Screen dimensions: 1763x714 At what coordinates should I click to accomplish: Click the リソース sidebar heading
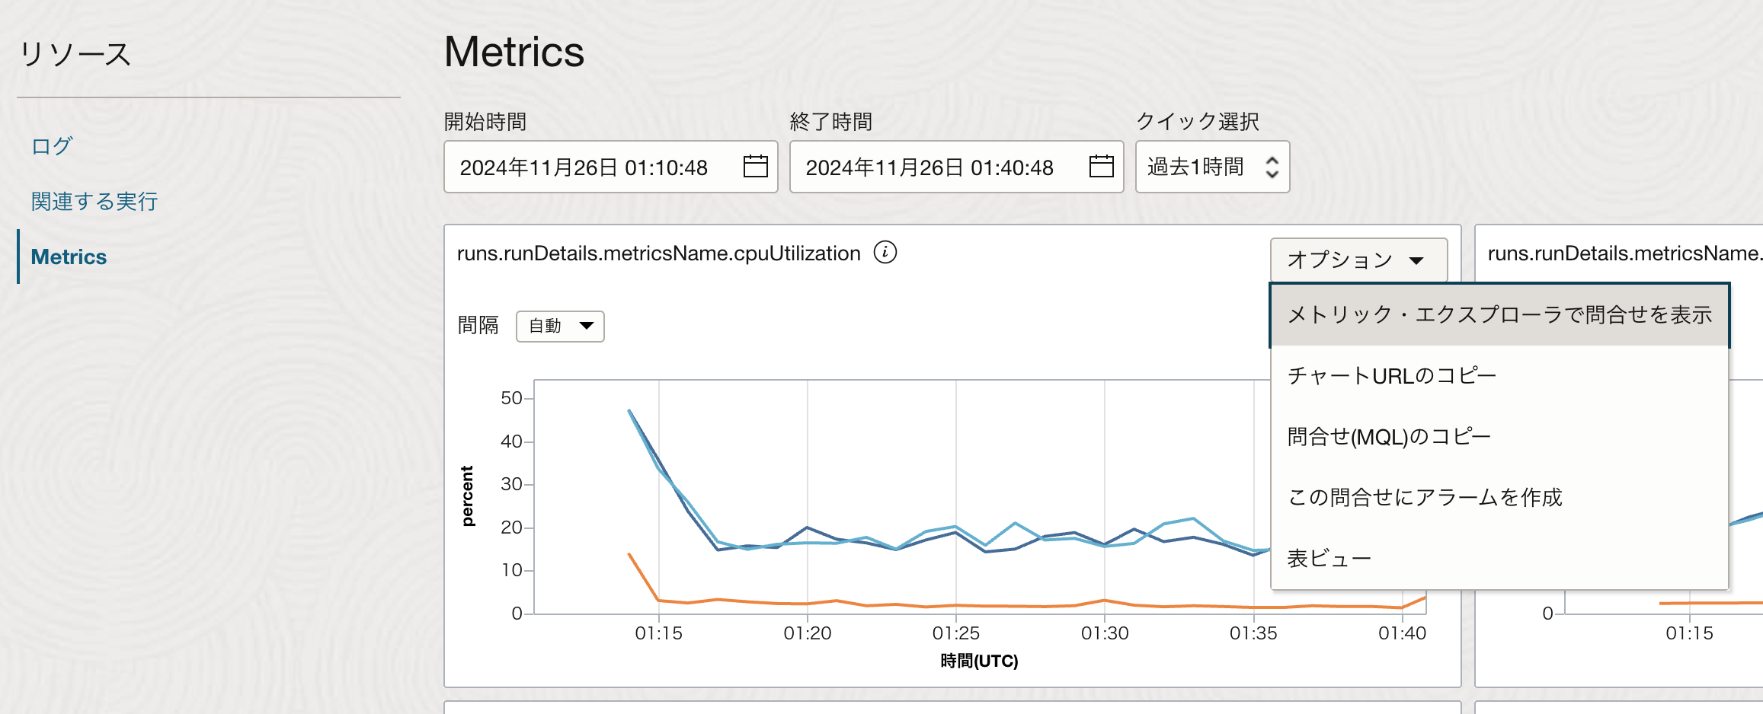click(x=75, y=54)
